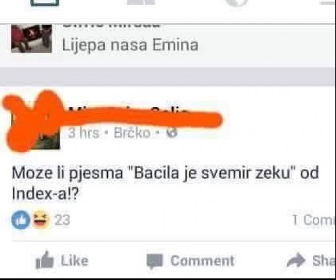The width and height of the screenshot is (336, 280).
Task: Open the blue like reaction icon
Action: (21, 220)
